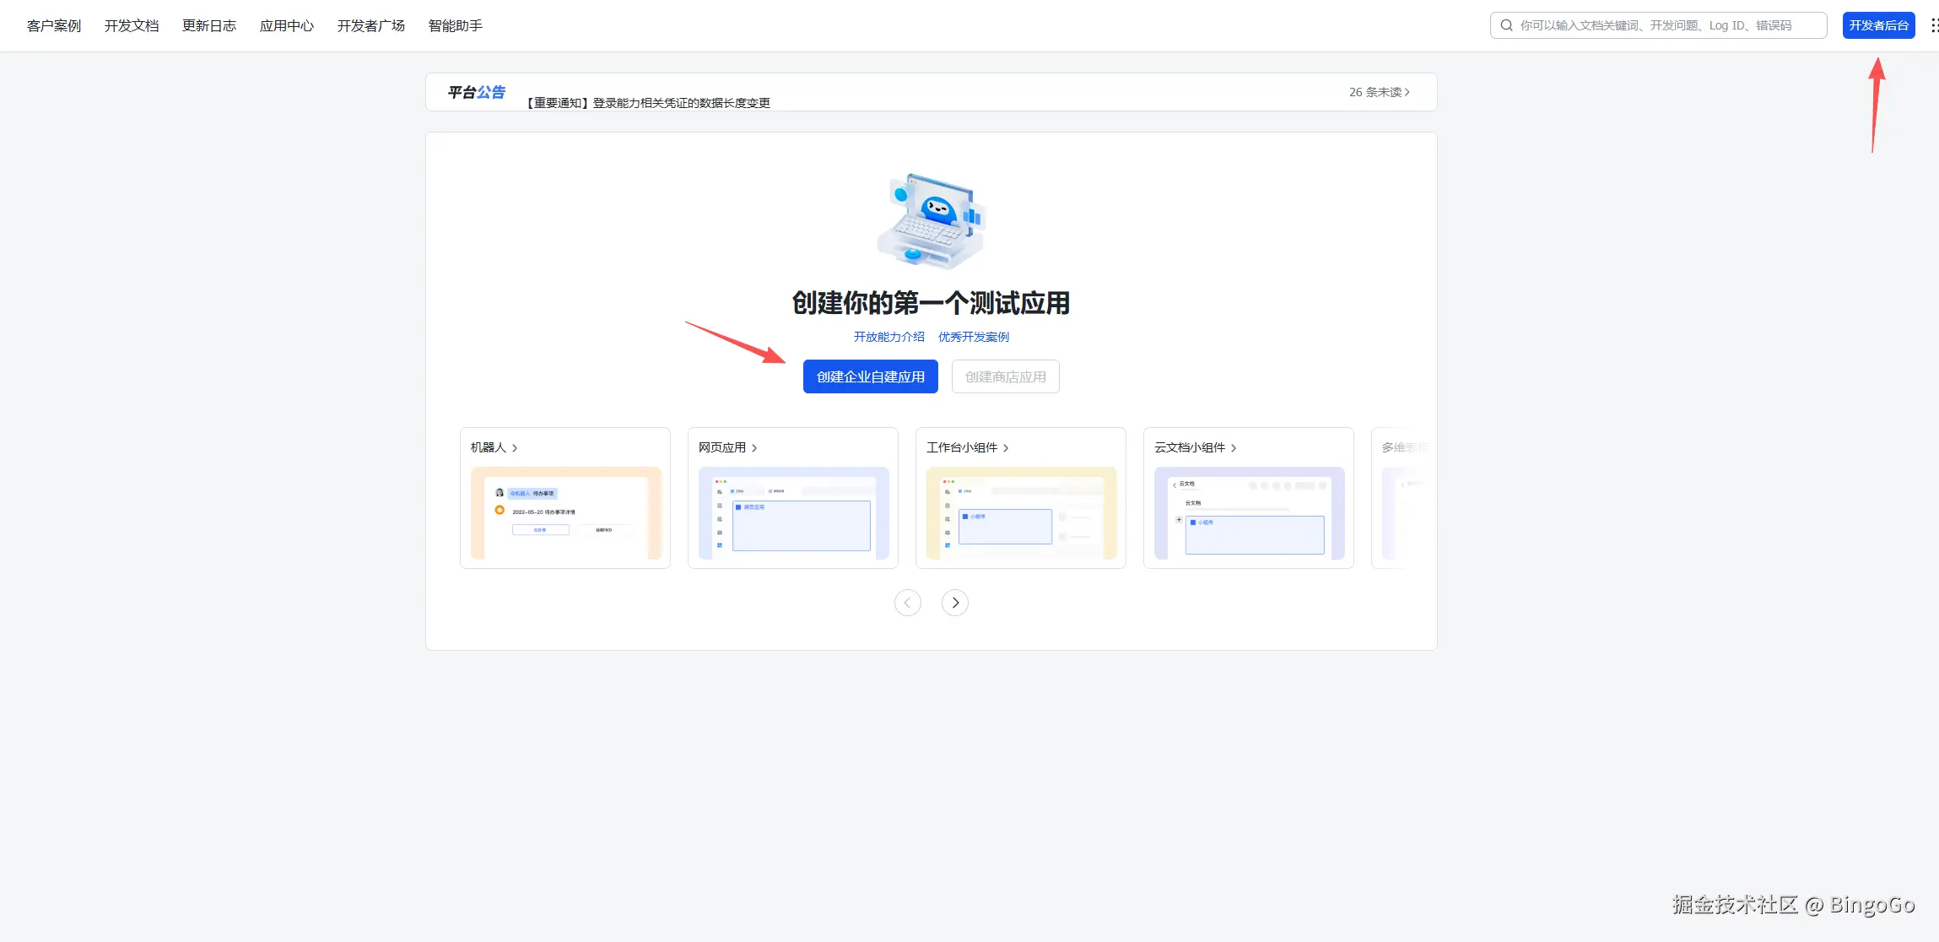
Task: Click the search magnifier icon
Action: click(x=1505, y=24)
